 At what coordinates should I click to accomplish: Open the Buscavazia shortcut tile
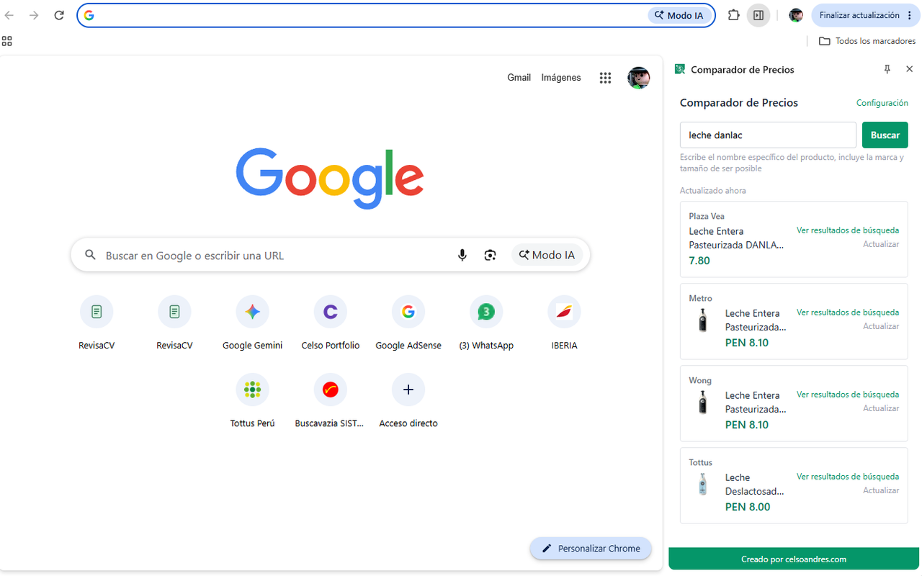click(x=331, y=400)
